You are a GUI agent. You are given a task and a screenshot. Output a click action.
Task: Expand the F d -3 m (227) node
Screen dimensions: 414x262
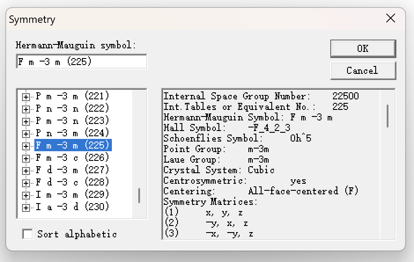[26, 170]
